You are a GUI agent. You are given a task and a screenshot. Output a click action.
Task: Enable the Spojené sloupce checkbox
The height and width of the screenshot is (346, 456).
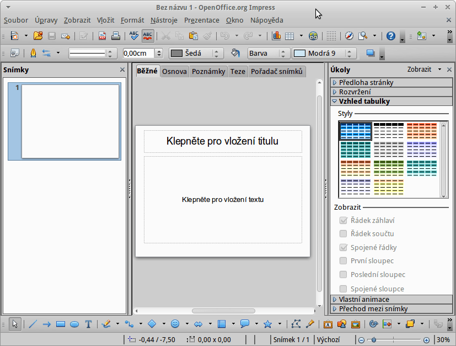(343, 289)
